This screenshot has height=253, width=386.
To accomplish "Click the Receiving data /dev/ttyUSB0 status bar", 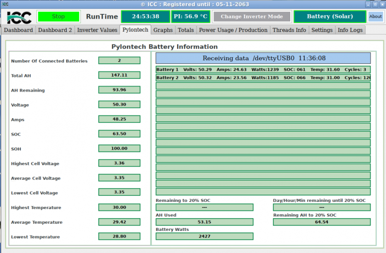I will pyautogui.click(x=263, y=58).
